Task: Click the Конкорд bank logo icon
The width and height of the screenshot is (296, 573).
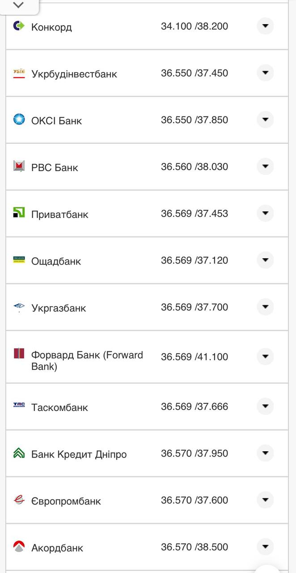Action: [x=19, y=26]
